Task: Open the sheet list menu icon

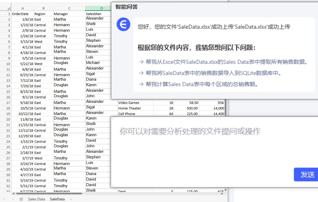Action: tap(21, 199)
